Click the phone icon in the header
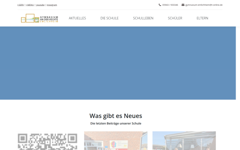 pyautogui.click(x=160, y=5)
